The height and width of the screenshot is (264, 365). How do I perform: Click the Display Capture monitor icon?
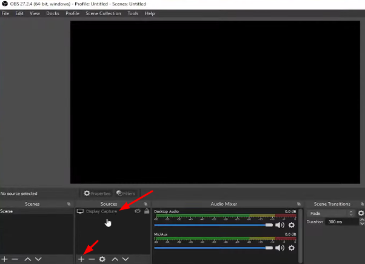point(80,211)
